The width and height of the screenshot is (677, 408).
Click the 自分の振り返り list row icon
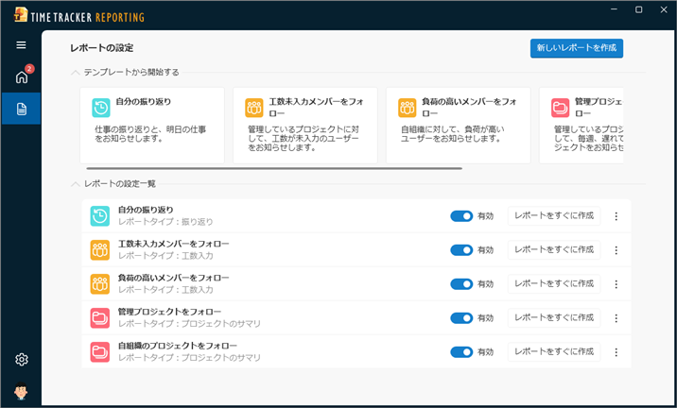[x=100, y=216]
